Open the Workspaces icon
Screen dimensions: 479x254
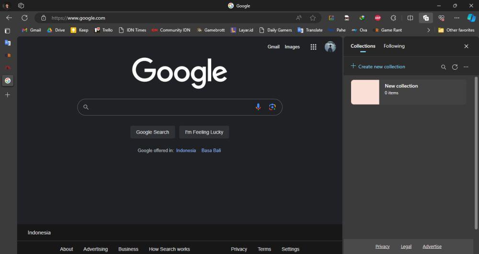21,6
